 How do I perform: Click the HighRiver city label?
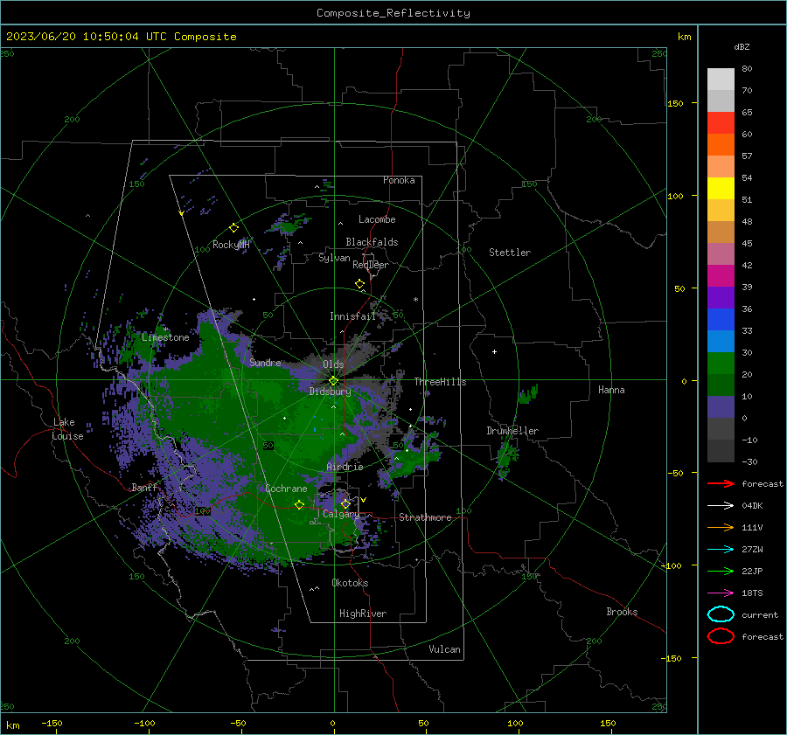pyautogui.click(x=363, y=614)
